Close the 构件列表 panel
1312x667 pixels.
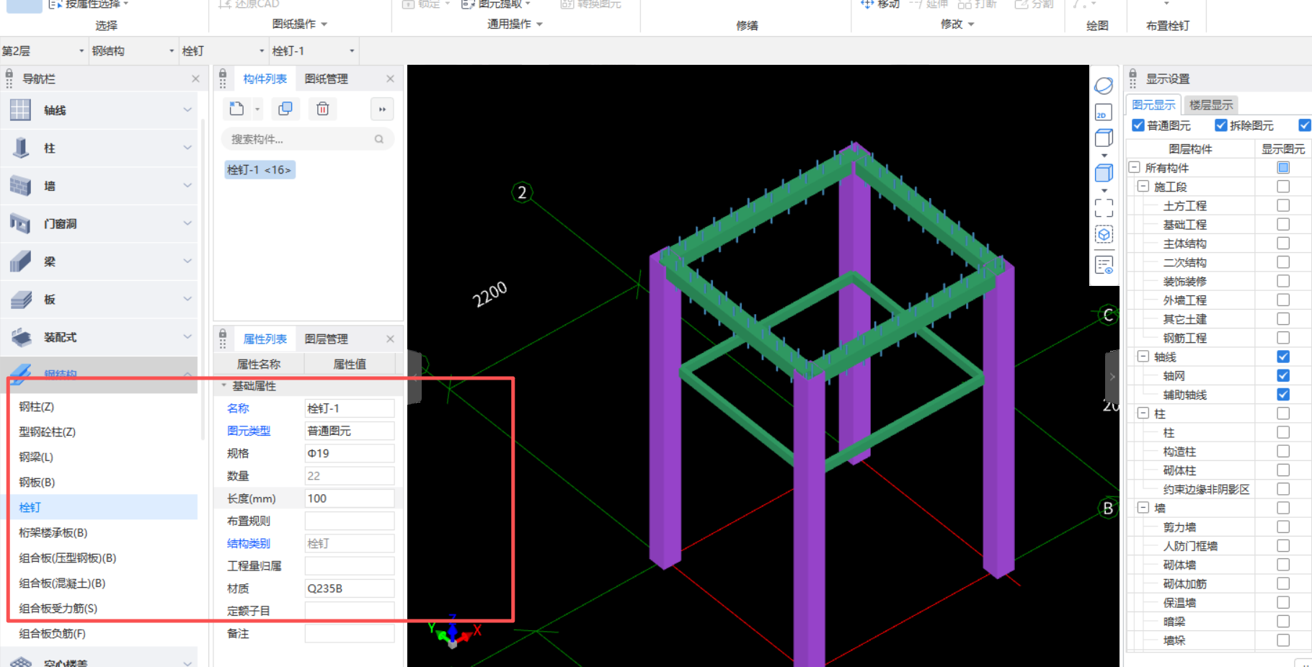click(390, 79)
